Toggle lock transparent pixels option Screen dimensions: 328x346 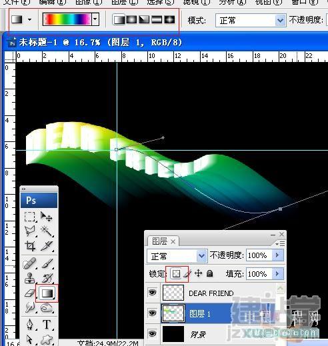coord(176,274)
